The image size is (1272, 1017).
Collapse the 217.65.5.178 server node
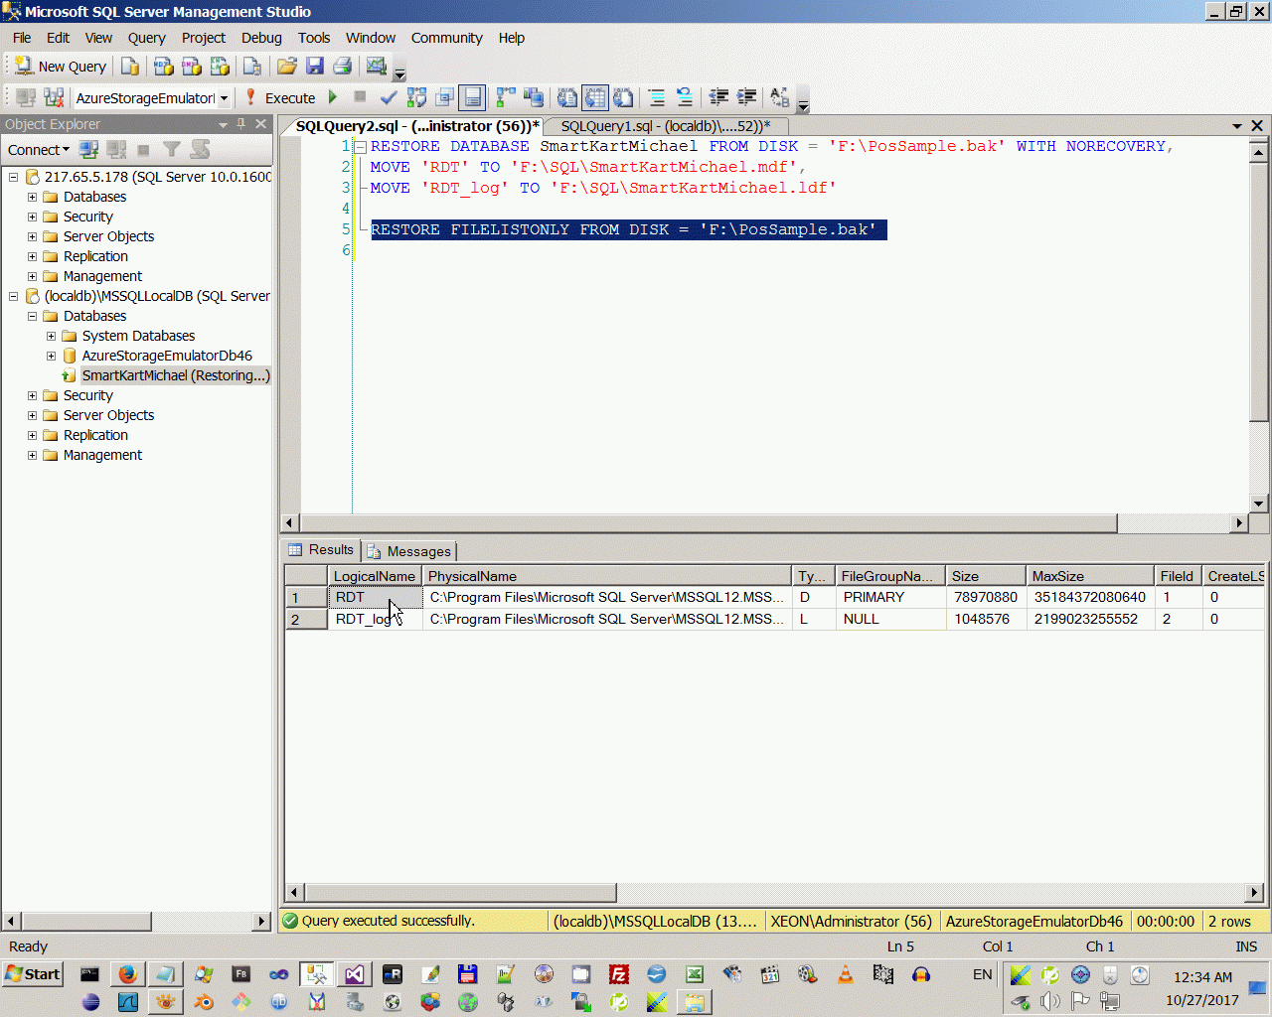pyautogui.click(x=14, y=177)
